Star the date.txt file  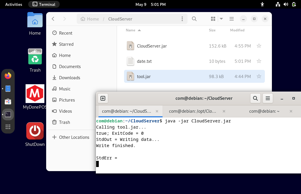259,61
